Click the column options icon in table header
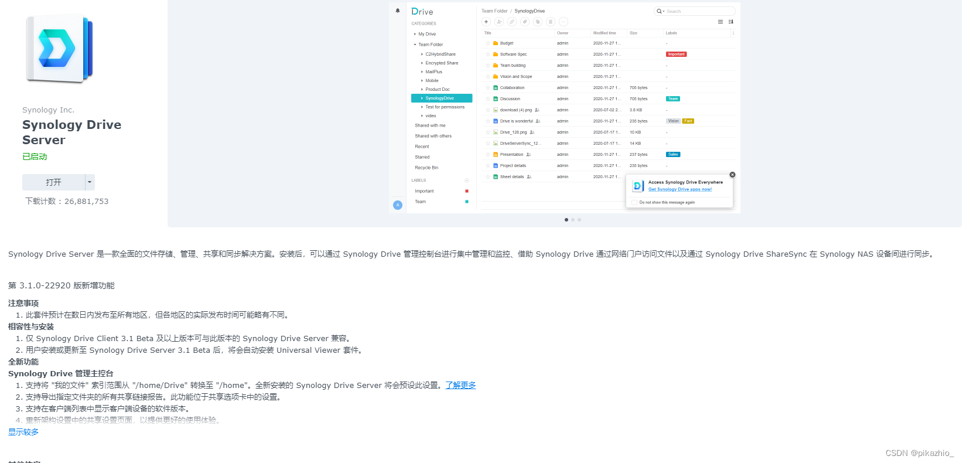963x463 pixels. (733, 33)
